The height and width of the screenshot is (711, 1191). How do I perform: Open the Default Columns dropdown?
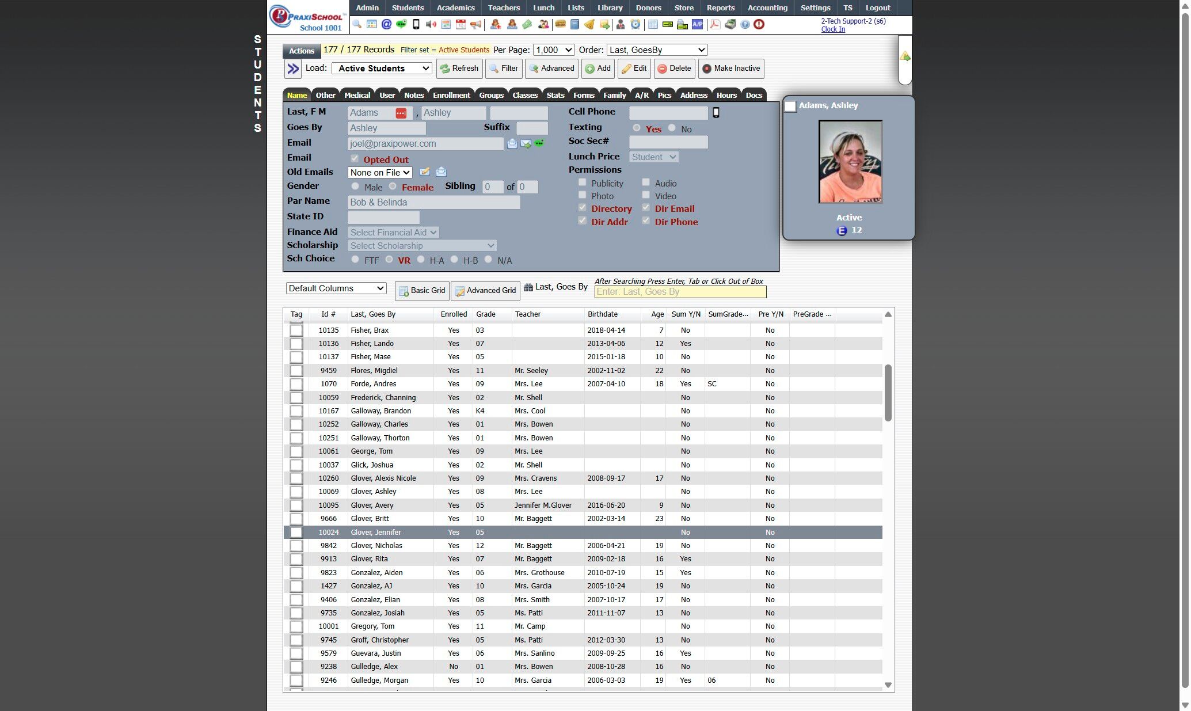(x=336, y=288)
